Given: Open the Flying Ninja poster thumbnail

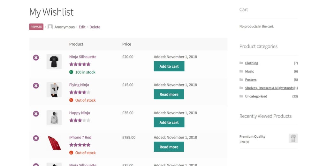Looking at the screenshot, I should [x=54, y=90].
